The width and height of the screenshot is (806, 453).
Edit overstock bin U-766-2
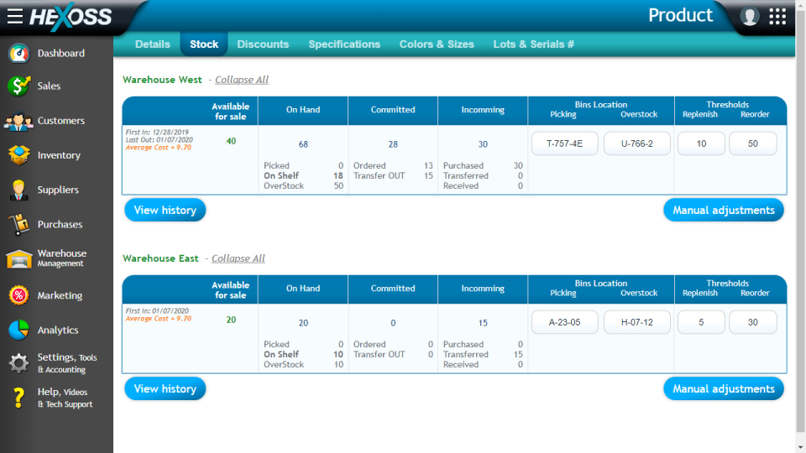point(637,143)
